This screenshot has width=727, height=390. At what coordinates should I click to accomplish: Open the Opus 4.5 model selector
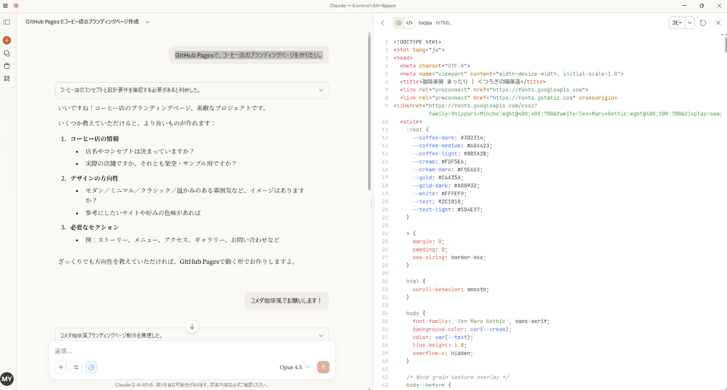point(294,367)
